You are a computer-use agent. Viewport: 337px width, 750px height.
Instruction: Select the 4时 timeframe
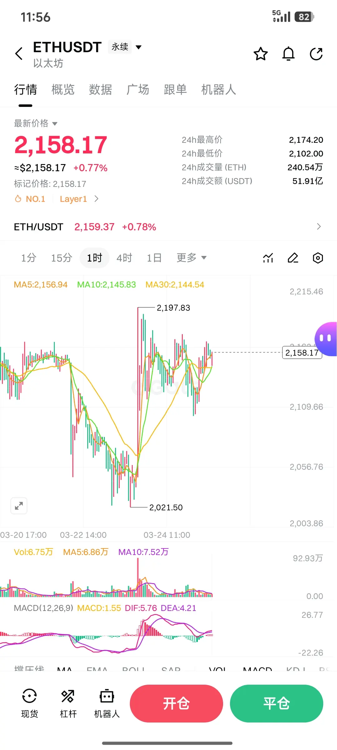(x=124, y=258)
